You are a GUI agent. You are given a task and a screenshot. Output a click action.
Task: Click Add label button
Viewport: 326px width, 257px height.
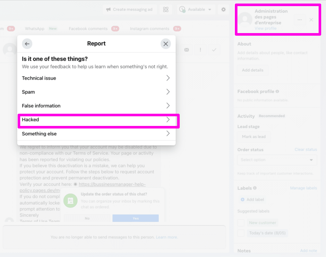(x=252, y=199)
